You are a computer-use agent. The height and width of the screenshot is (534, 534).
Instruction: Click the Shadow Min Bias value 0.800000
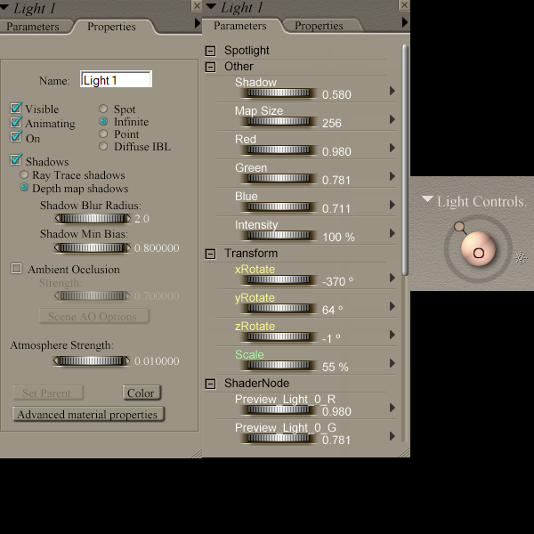click(x=157, y=248)
